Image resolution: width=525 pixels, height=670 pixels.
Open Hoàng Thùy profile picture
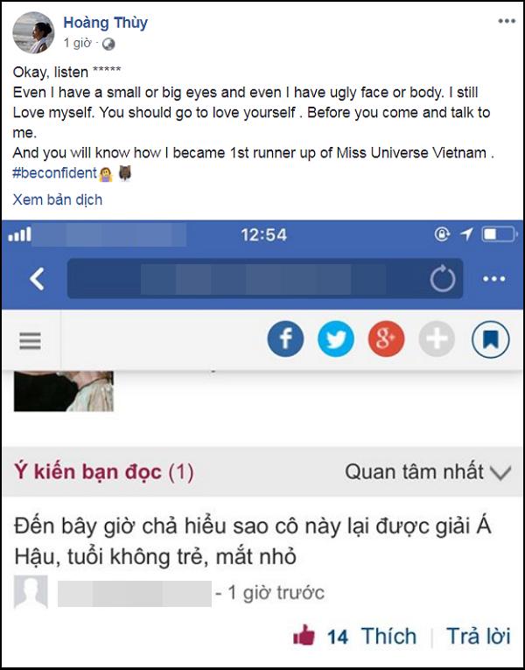[x=33, y=32]
